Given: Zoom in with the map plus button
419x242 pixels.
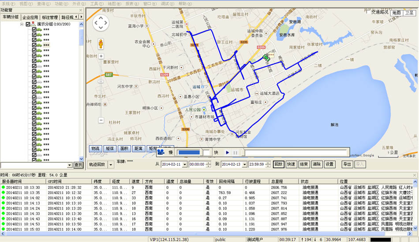Looking at the screenshot, I should point(101,56).
